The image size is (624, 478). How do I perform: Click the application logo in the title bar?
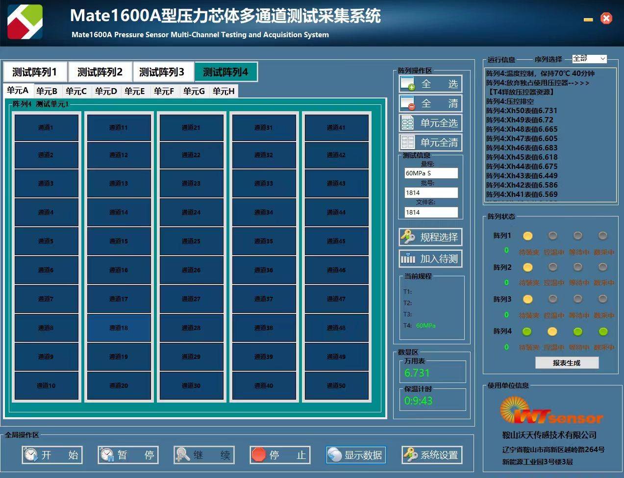point(25,22)
